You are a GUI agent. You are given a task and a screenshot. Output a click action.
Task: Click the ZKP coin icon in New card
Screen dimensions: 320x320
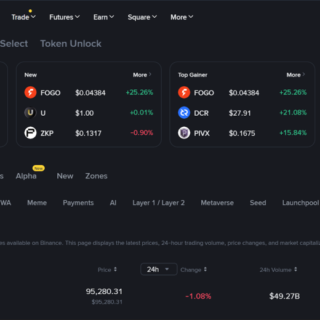click(30, 133)
